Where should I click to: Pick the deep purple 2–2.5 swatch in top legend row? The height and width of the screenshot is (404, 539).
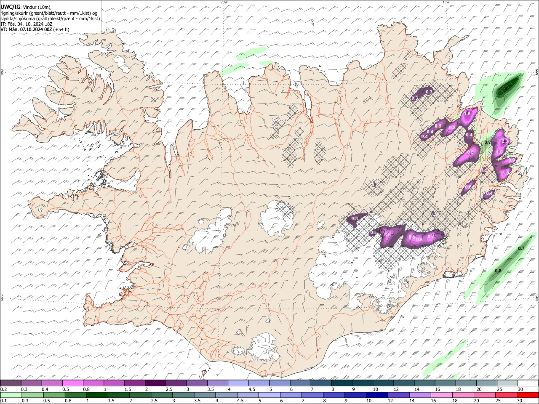(x=155, y=383)
